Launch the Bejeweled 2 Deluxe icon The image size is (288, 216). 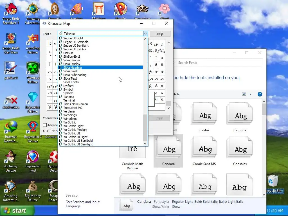(33, 132)
